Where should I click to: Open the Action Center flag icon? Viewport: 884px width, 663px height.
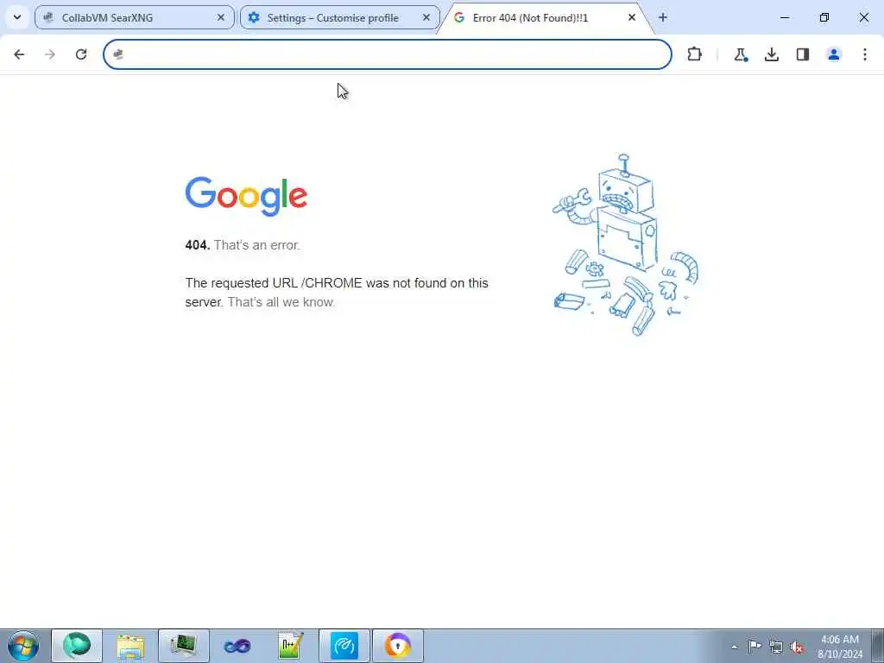click(755, 647)
